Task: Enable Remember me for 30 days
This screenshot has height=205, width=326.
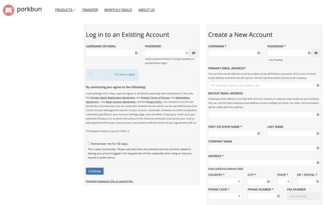Action: click(89, 143)
